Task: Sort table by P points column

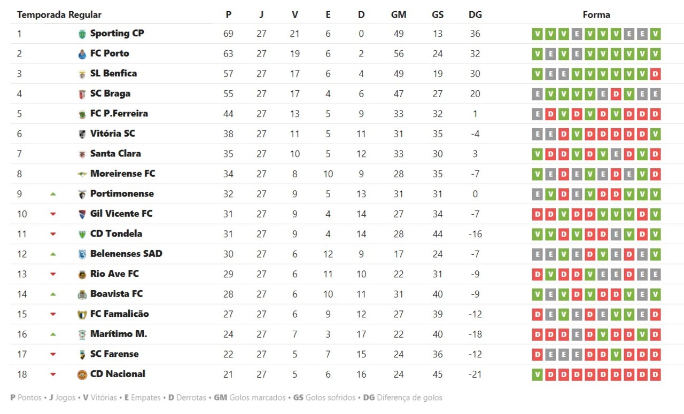Action: tap(229, 15)
